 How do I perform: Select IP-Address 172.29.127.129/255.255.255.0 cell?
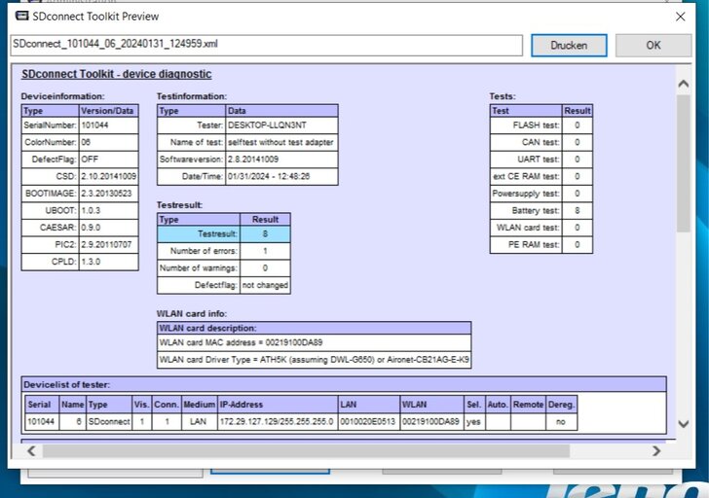coord(278,422)
